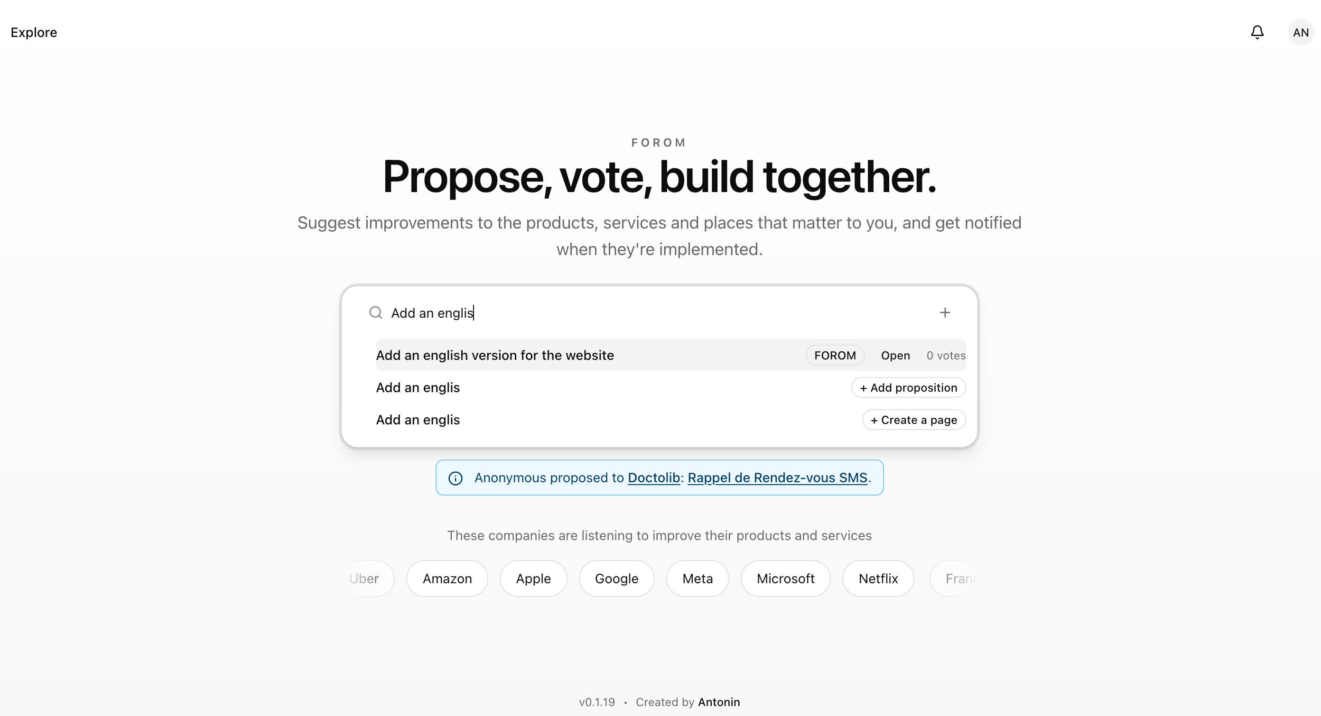Click the Add proposition button
Screen dimensions: 1321x716
point(908,387)
